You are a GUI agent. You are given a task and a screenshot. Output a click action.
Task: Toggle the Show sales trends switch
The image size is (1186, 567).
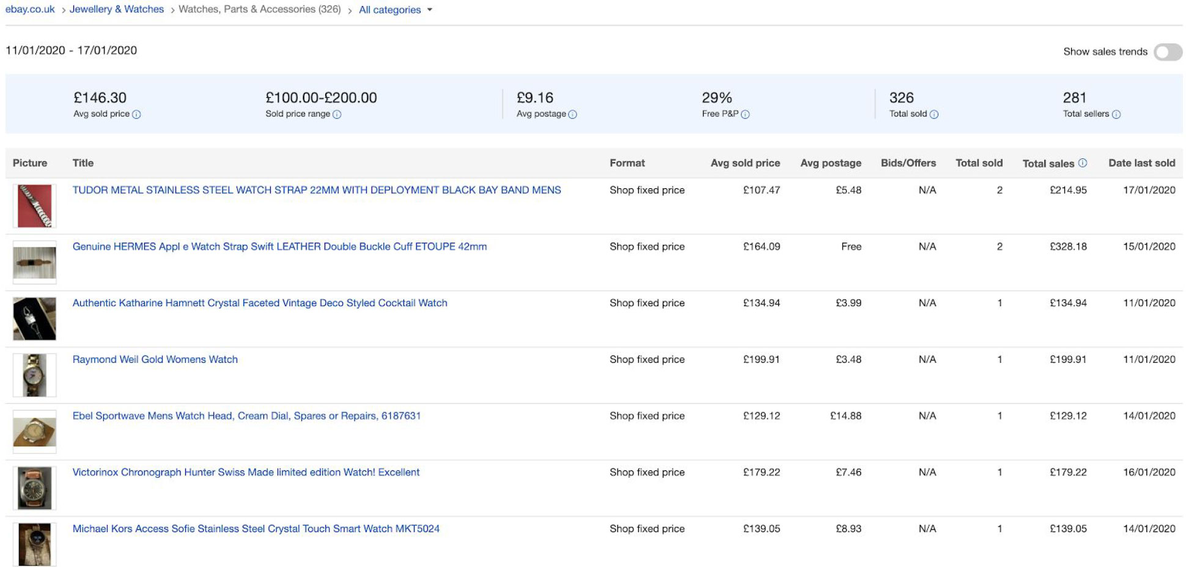[x=1168, y=52]
